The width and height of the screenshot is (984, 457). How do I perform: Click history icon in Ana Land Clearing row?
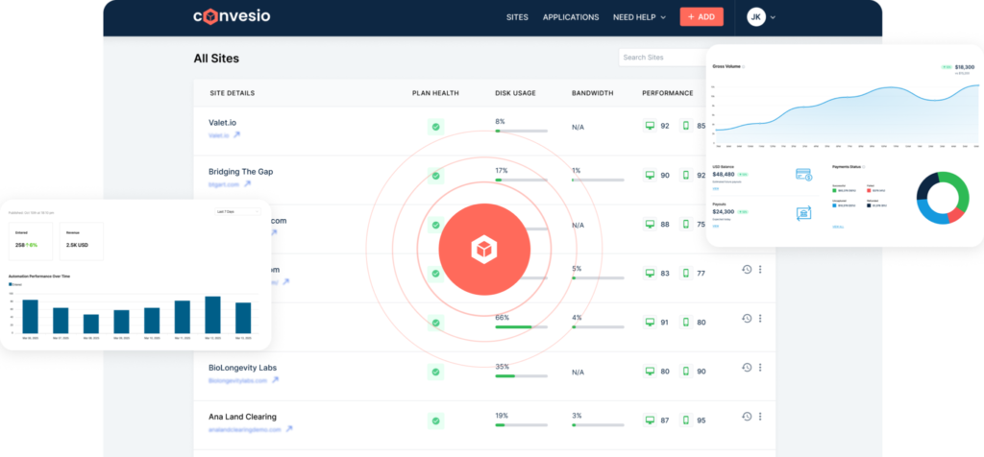[x=747, y=417]
